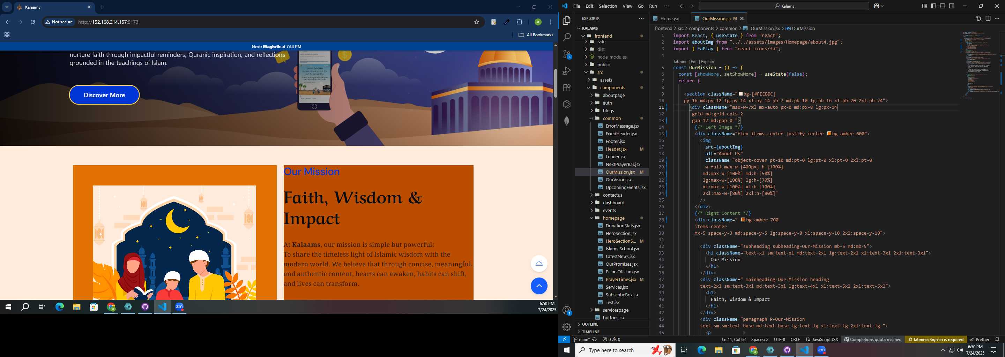
Task: Click the Prettier status bar item
Action: click(x=980, y=340)
